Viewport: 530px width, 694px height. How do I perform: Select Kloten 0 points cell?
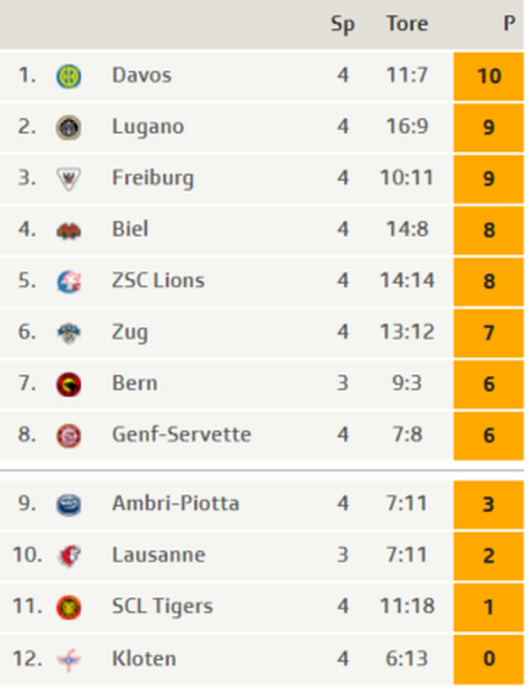488,659
